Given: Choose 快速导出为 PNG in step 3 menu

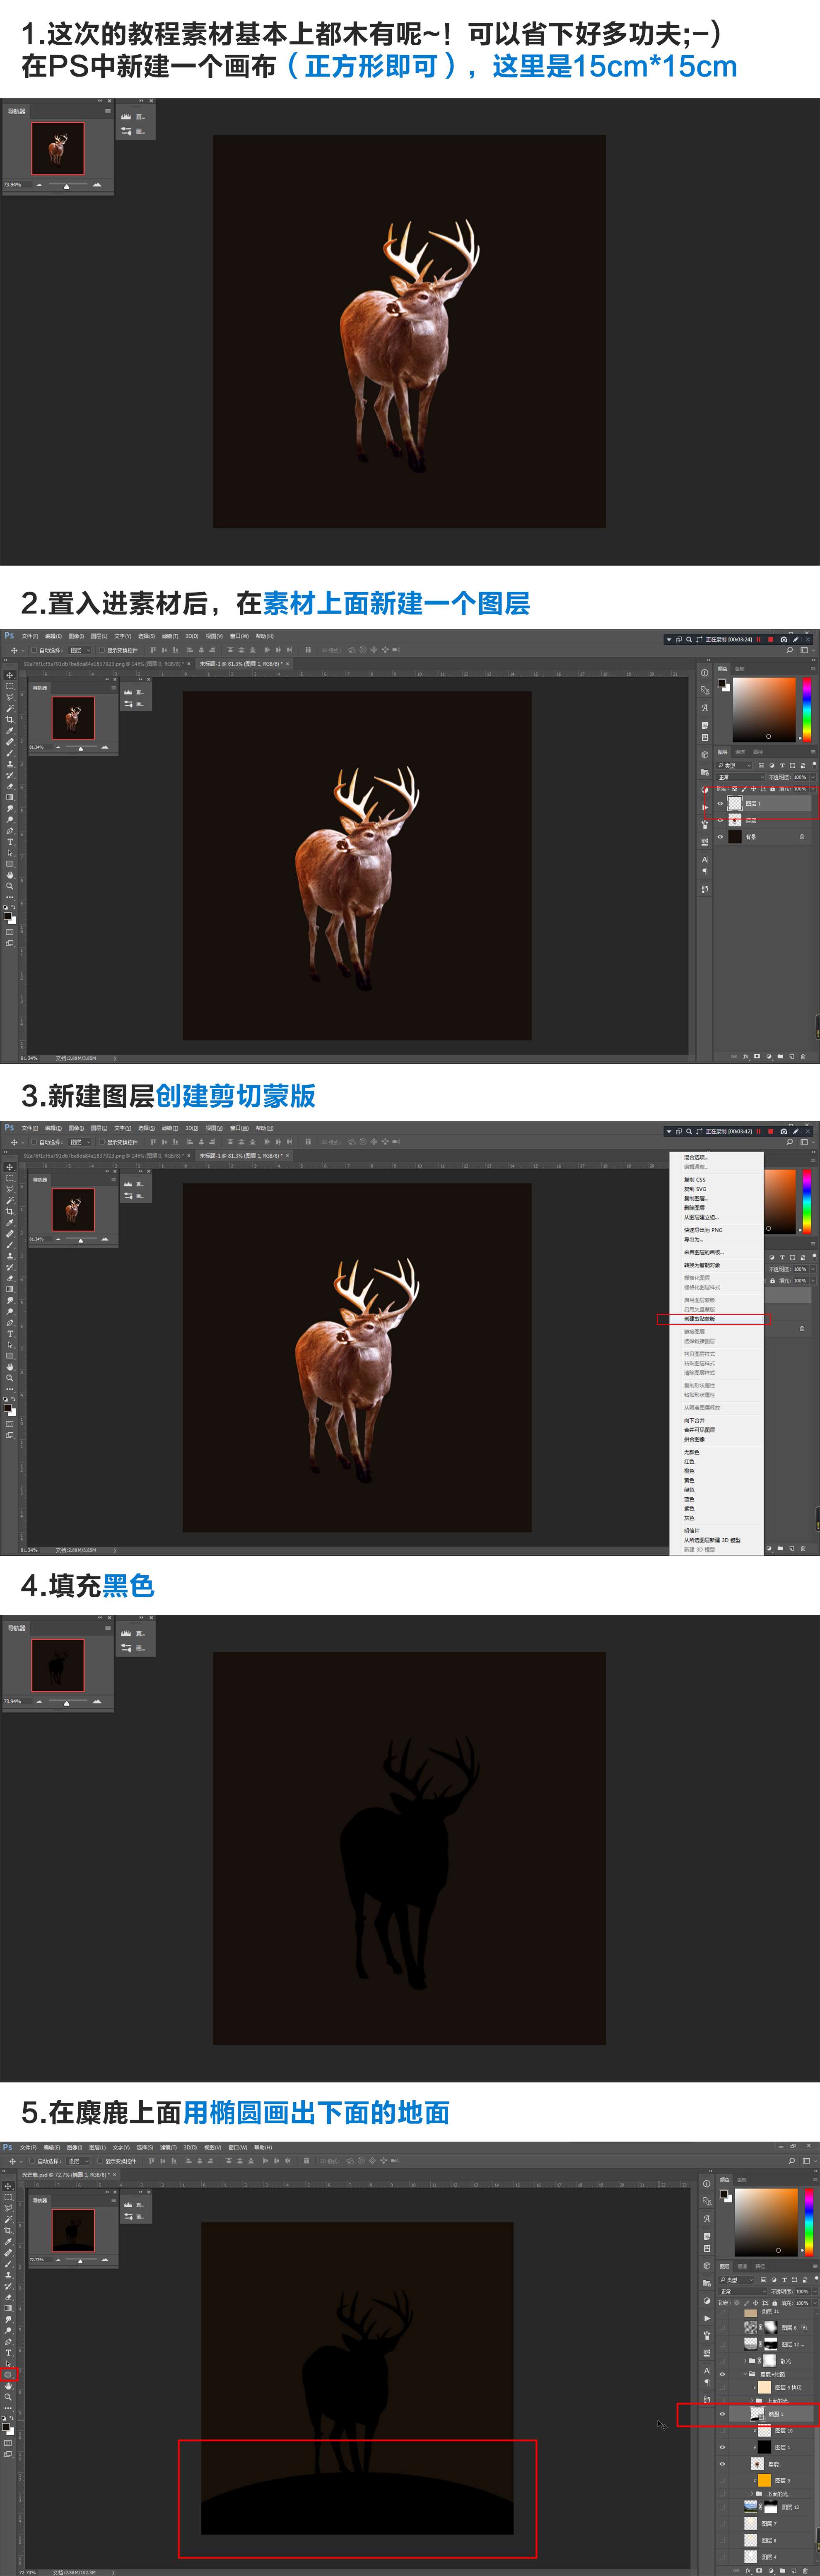Looking at the screenshot, I should click(703, 1230).
